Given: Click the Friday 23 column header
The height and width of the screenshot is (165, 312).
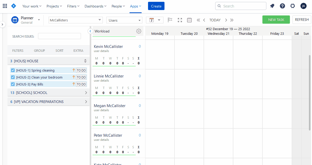Looking at the screenshot, I should click(277, 33).
